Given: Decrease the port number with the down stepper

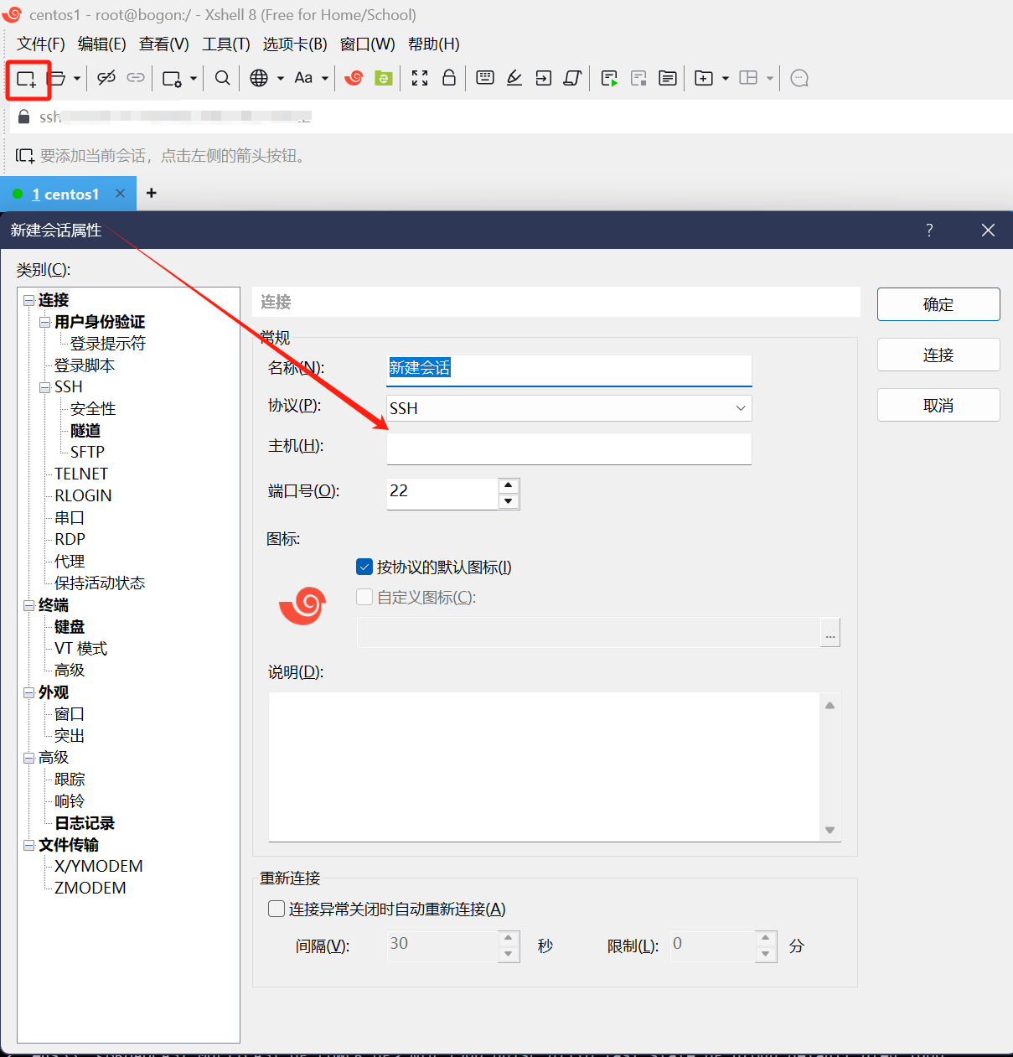Looking at the screenshot, I should 509,501.
